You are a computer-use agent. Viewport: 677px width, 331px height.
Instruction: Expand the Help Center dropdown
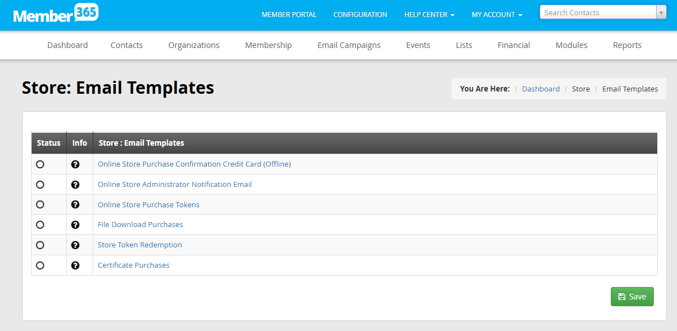[429, 15]
